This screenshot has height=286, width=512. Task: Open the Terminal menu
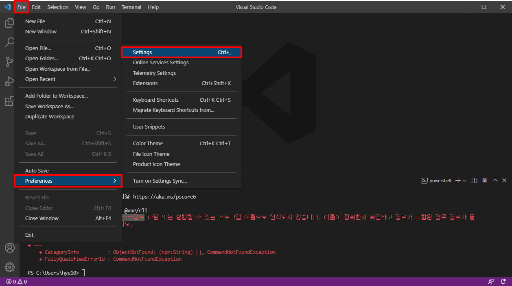(x=131, y=7)
